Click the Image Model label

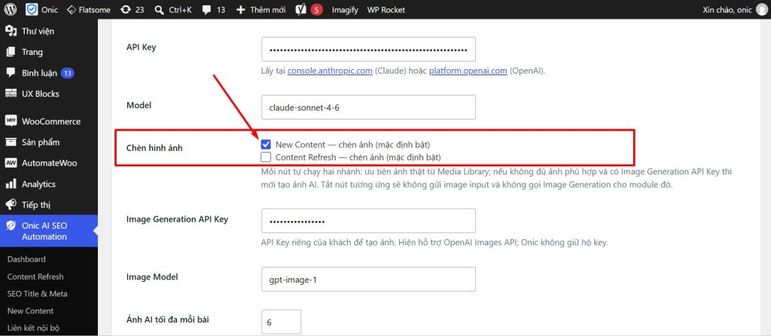[152, 277]
